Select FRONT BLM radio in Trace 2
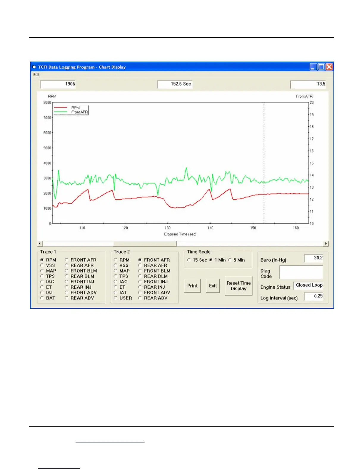Viewport: 364px width, 471px height. [140, 271]
